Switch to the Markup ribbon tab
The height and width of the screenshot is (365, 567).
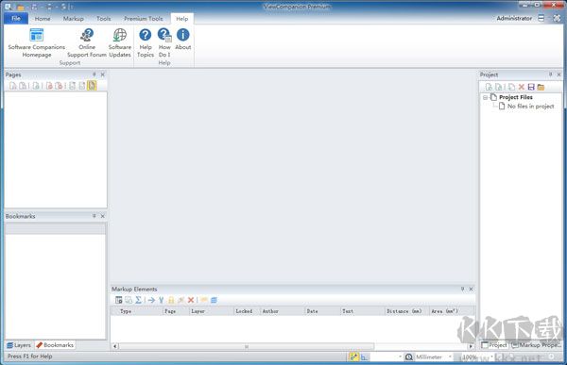pos(74,19)
